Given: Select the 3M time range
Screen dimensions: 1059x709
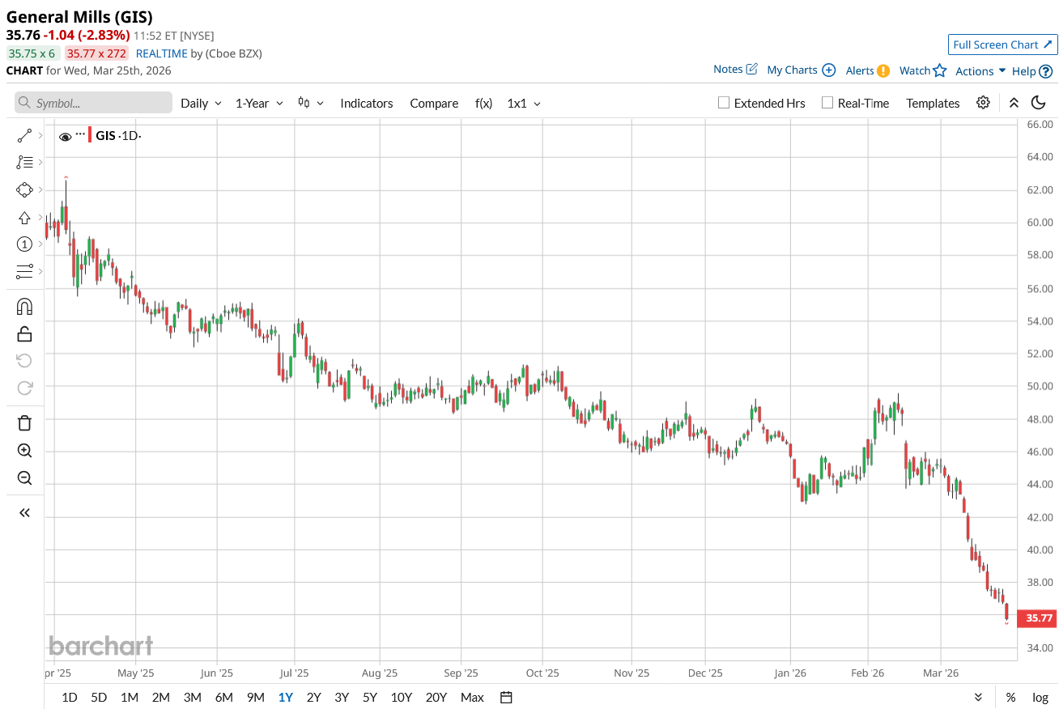Looking at the screenshot, I should click(x=192, y=697).
